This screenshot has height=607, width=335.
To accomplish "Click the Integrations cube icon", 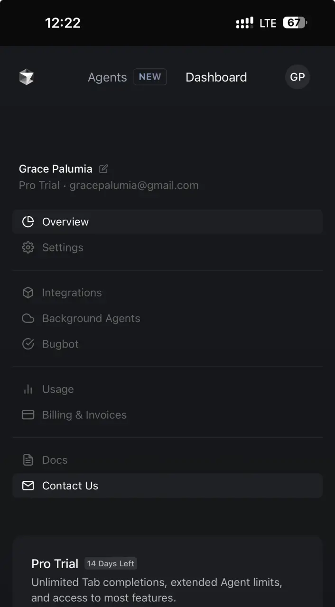I will tap(28, 293).
